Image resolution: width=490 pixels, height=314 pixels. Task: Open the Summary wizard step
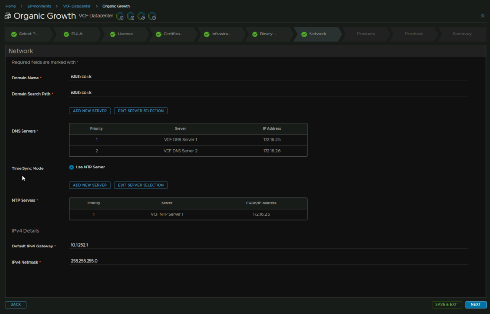point(462,34)
